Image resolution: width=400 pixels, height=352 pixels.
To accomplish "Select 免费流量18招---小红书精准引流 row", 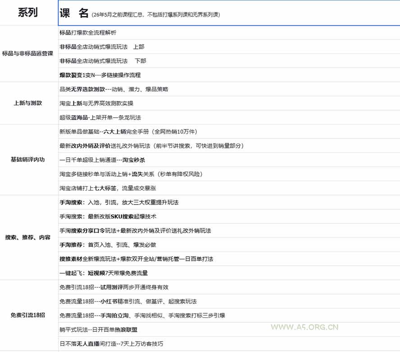I will [229, 301].
